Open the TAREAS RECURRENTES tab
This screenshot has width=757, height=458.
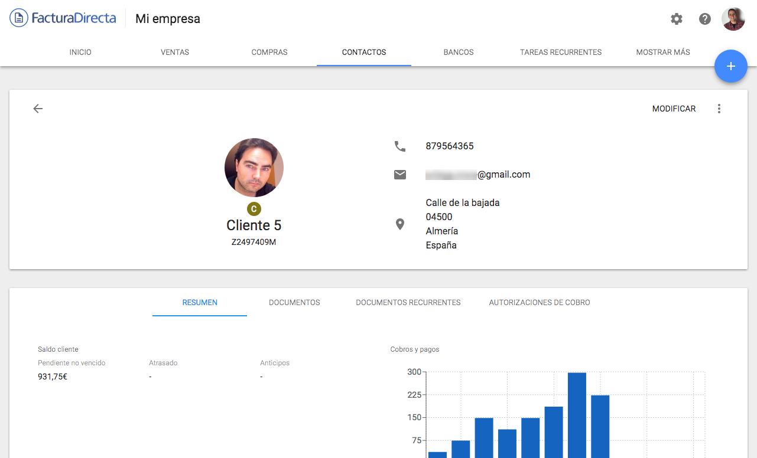(x=561, y=52)
